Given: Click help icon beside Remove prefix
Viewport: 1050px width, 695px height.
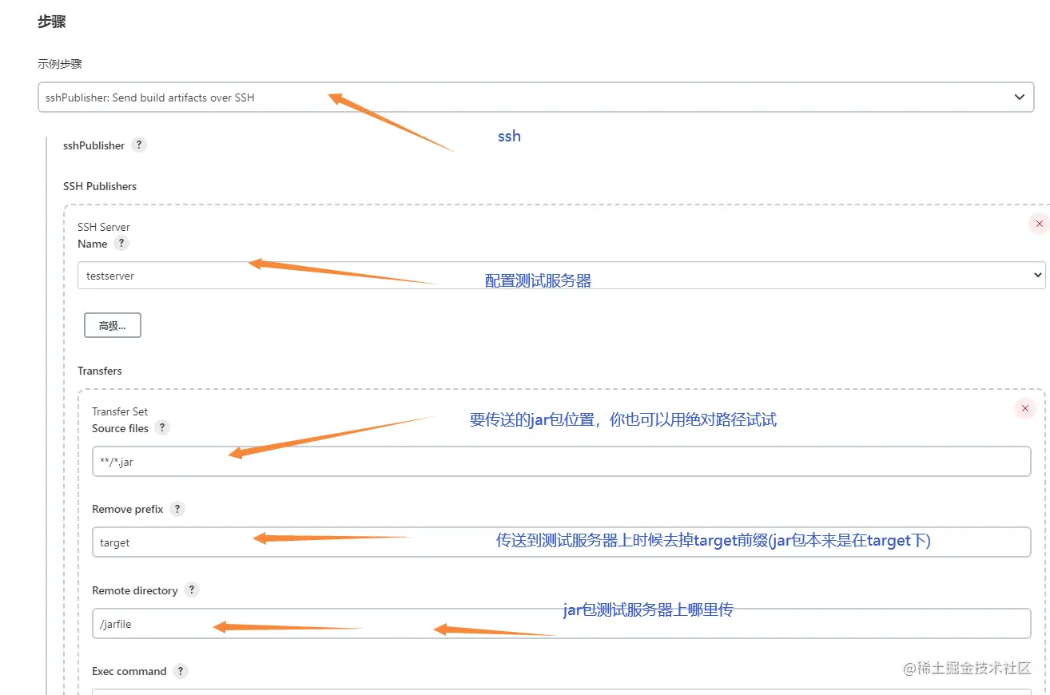Looking at the screenshot, I should pos(177,509).
